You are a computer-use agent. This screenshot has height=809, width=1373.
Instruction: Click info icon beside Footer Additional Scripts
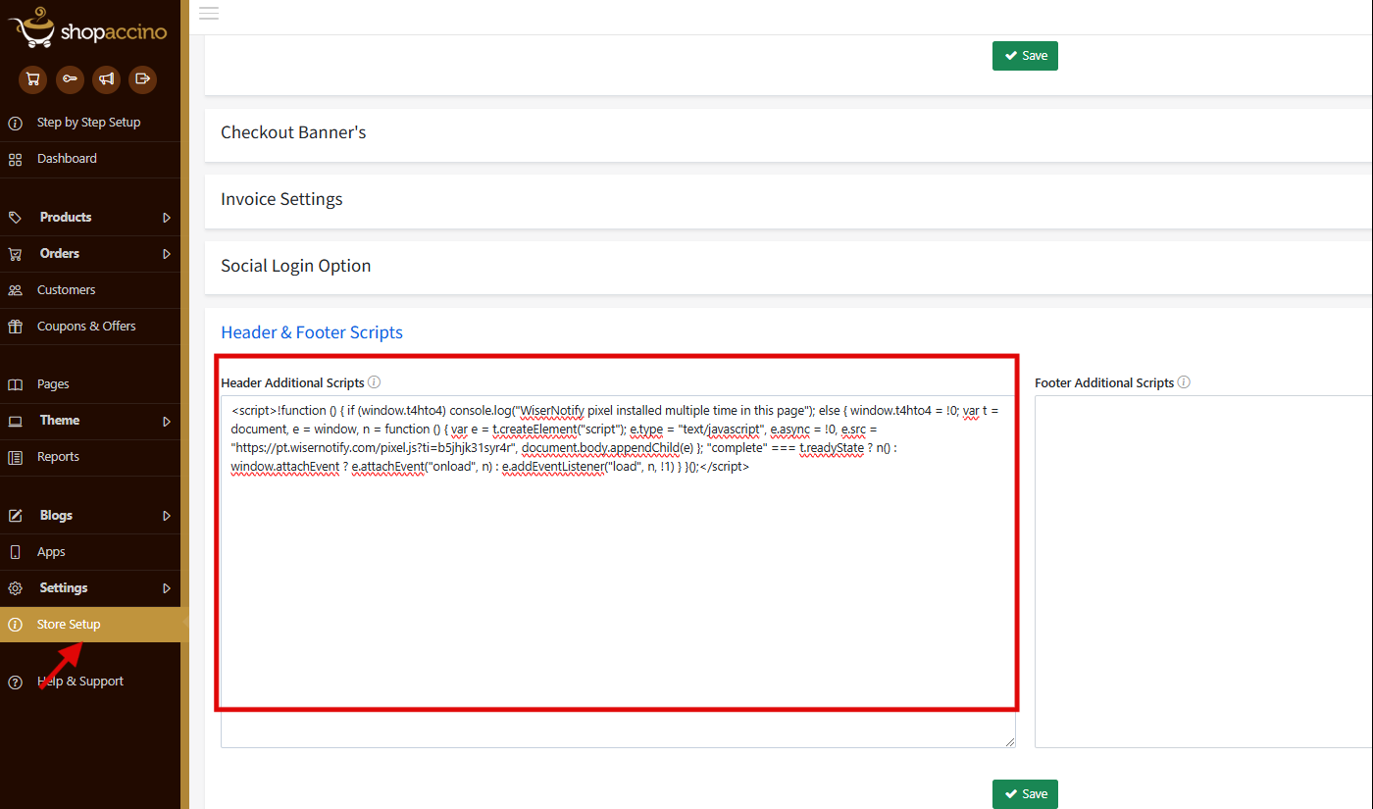coord(1184,382)
